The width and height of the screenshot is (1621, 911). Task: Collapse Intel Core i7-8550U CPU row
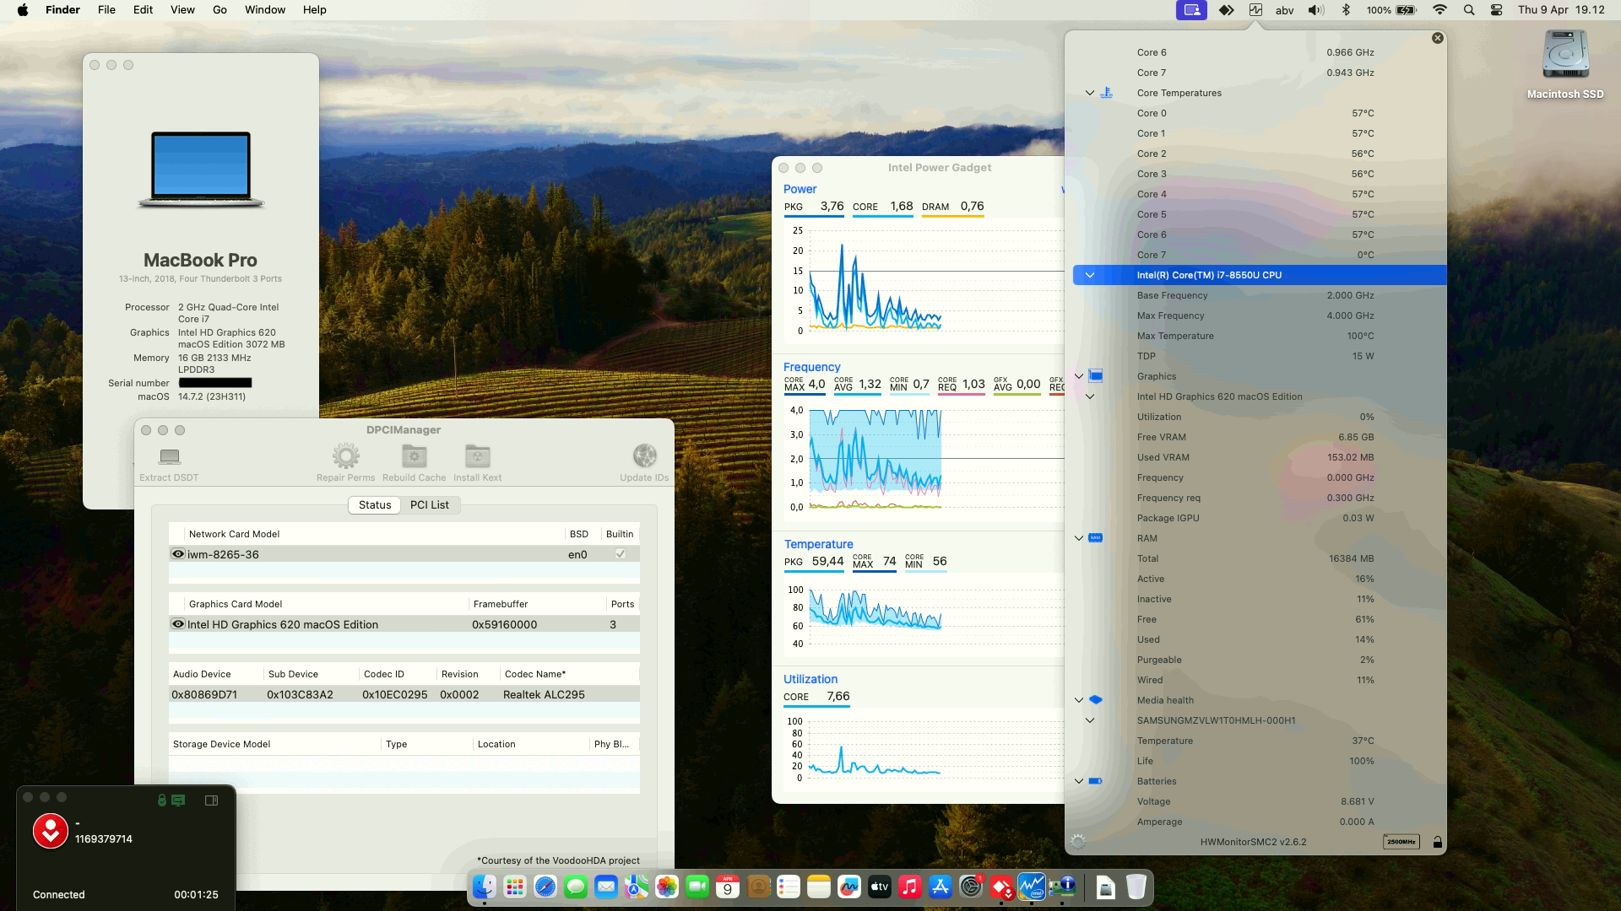tap(1090, 275)
